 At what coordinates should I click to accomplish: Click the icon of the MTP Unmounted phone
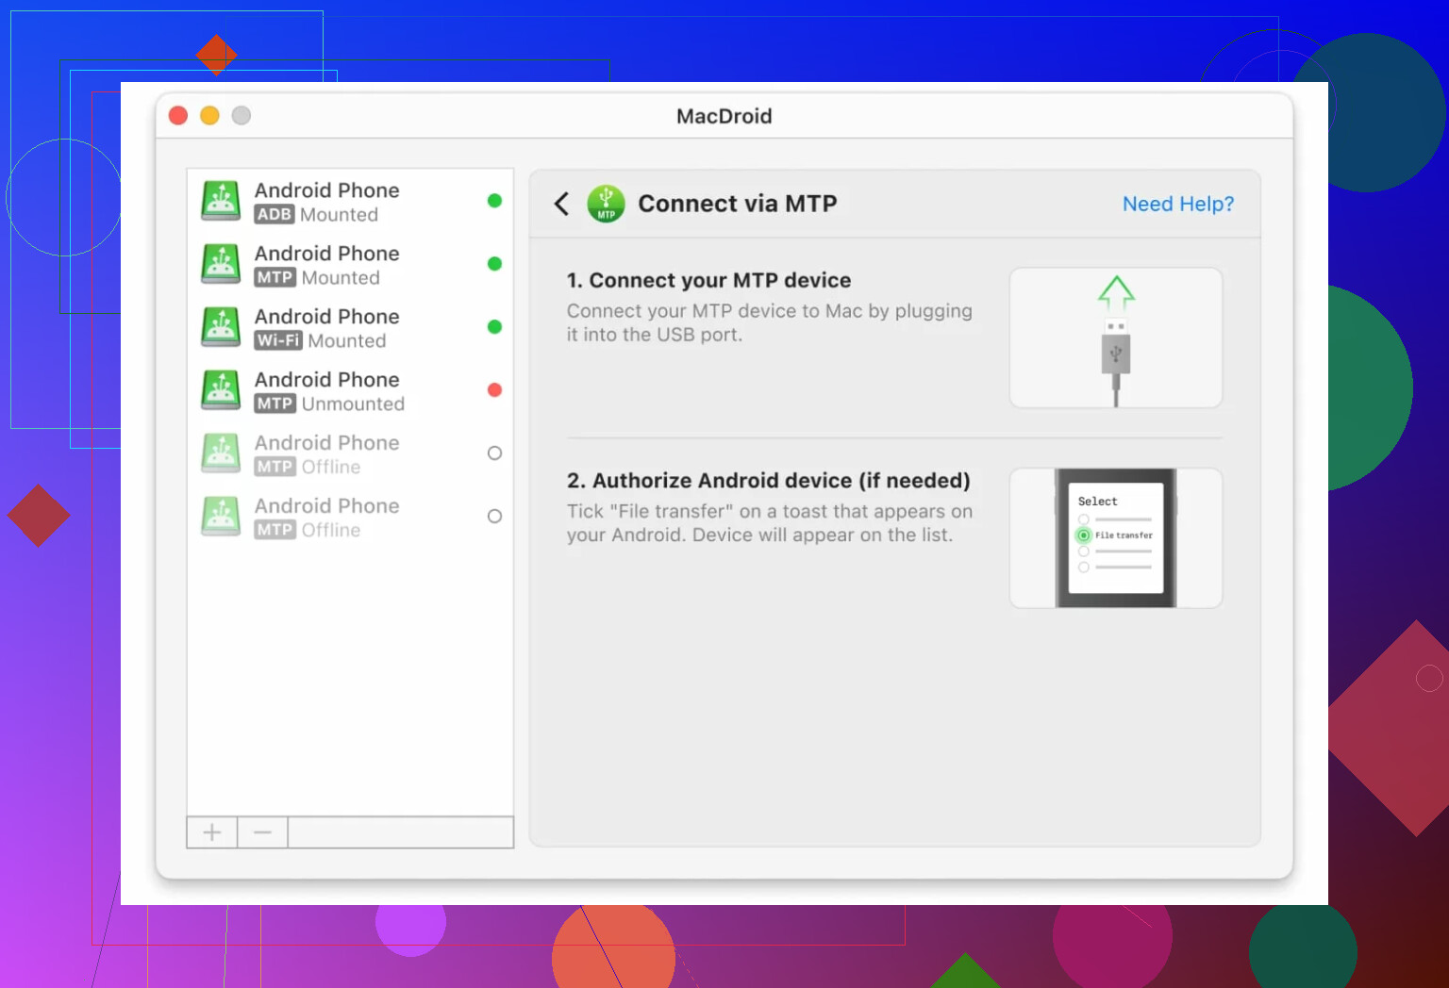[x=221, y=390]
